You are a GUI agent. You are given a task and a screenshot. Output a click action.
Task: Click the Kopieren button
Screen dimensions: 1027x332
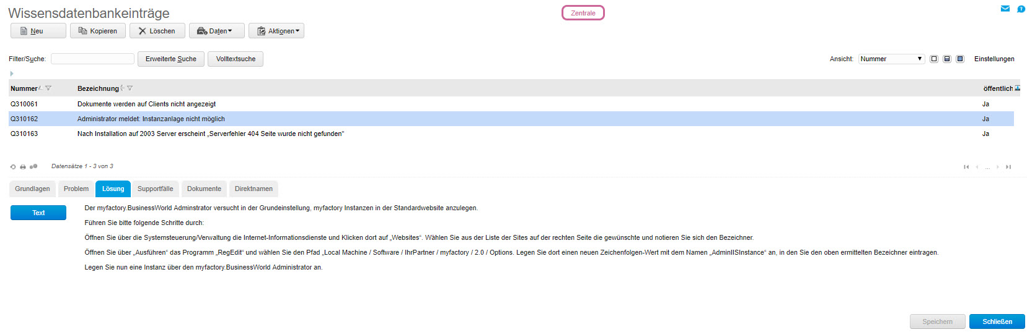click(x=98, y=31)
